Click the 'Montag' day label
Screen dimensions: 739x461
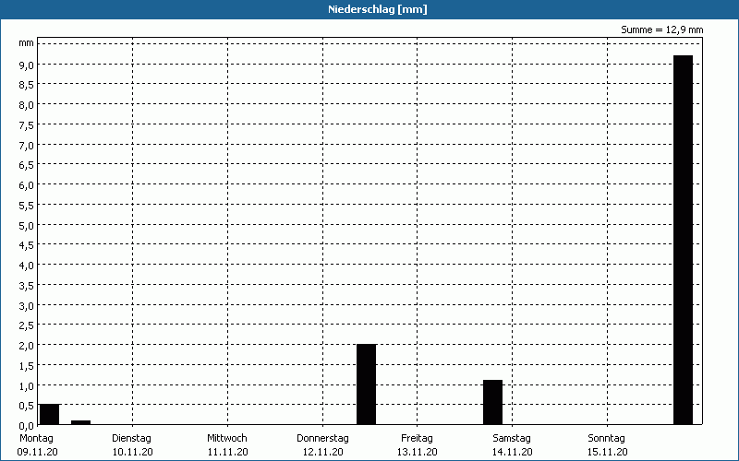coord(36,438)
